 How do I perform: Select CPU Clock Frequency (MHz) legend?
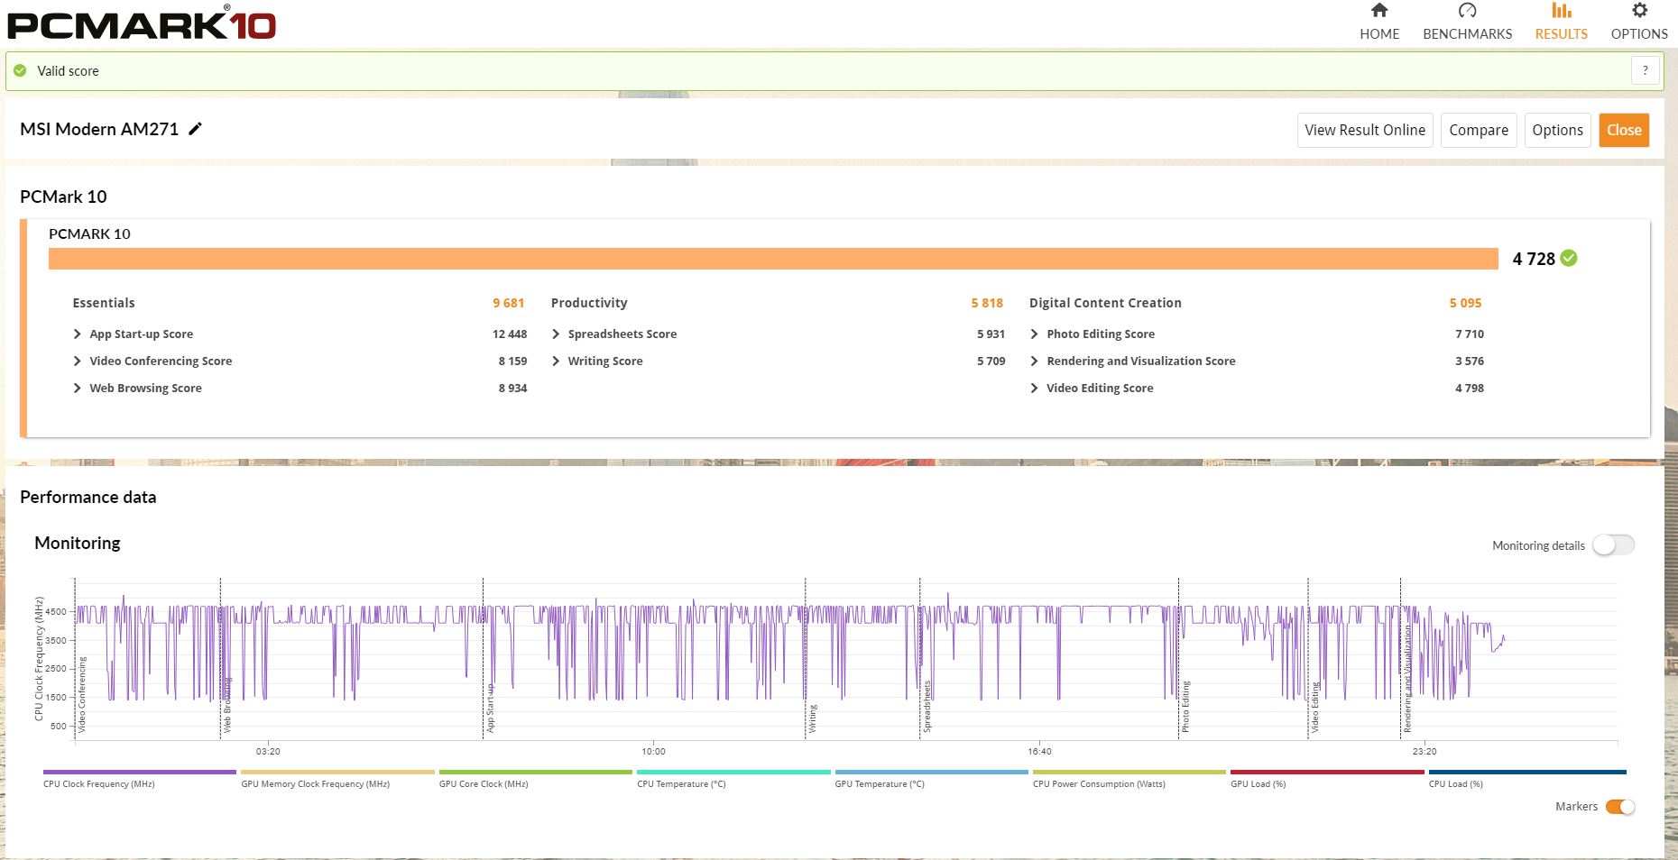pyautogui.click(x=140, y=778)
